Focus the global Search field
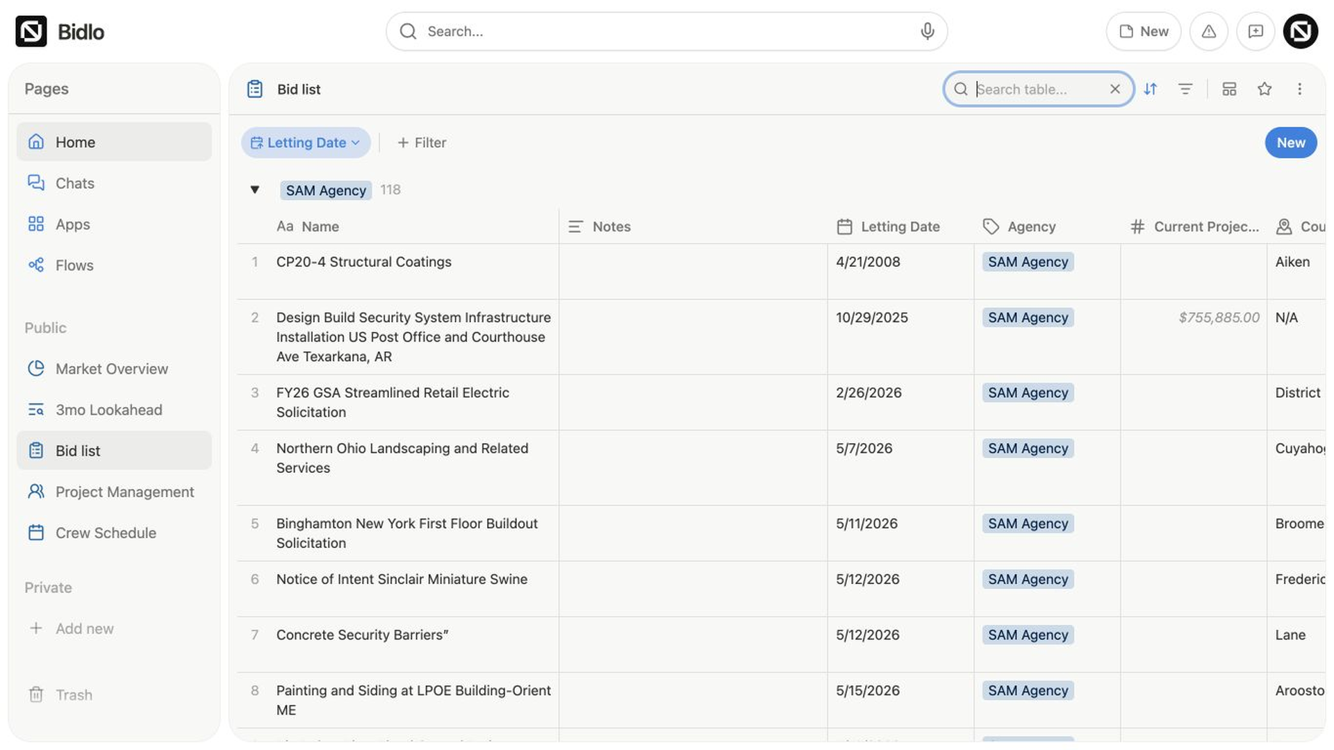 point(666,31)
